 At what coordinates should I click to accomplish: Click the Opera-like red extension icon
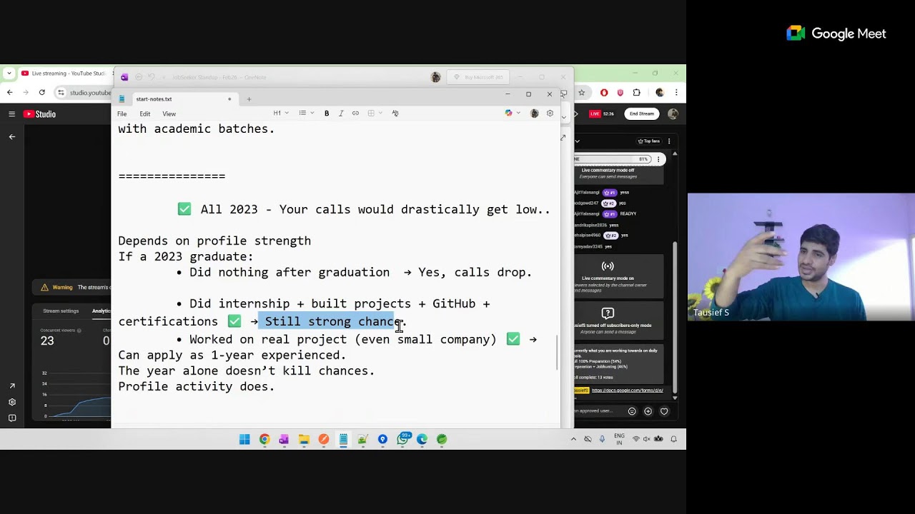(604, 92)
